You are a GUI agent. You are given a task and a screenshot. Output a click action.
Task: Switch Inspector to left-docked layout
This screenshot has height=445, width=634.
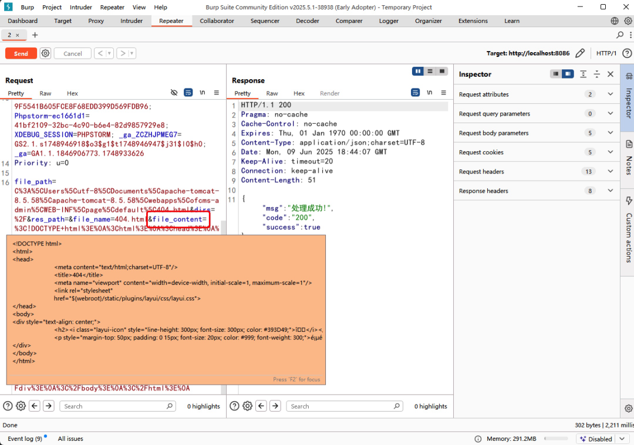click(556, 74)
